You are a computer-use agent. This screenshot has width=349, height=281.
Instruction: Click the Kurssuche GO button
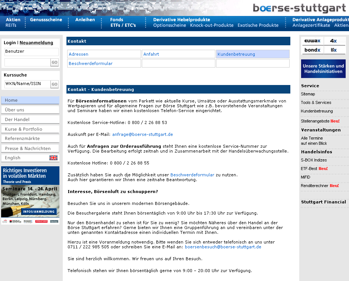click(55, 84)
